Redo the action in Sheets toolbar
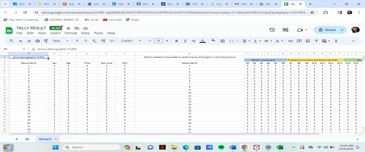Viewport: 365px width, 152px height. tap(29, 41)
